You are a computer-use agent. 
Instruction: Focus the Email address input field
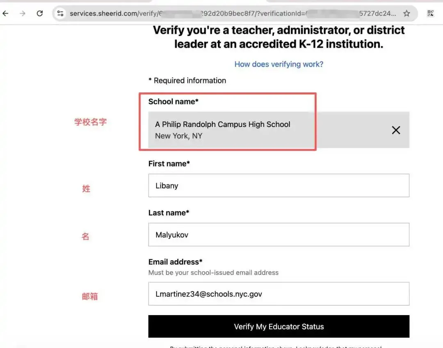pos(279,294)
